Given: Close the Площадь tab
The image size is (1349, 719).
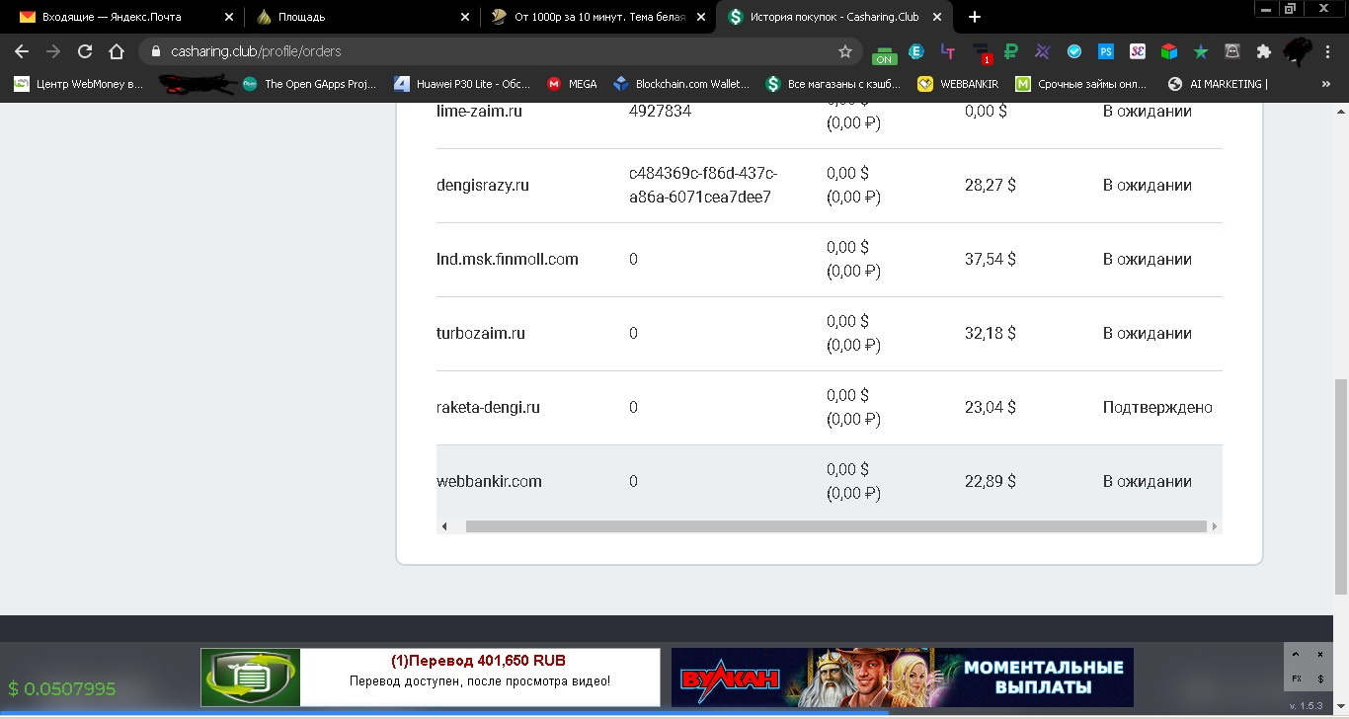Looking at the screenshot, I should click(466, 17).
